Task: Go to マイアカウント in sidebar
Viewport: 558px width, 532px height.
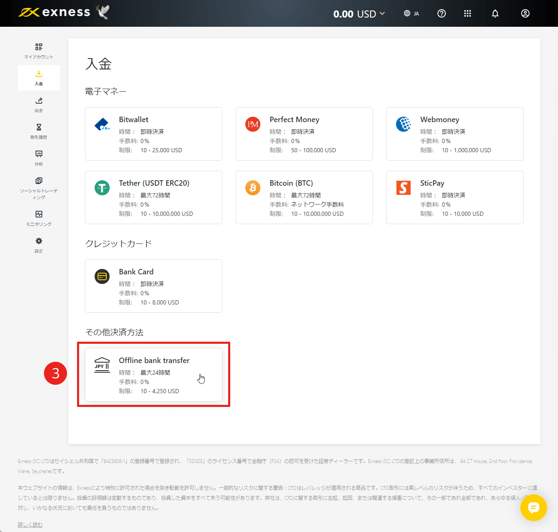Action: click(x=39, y=51)
